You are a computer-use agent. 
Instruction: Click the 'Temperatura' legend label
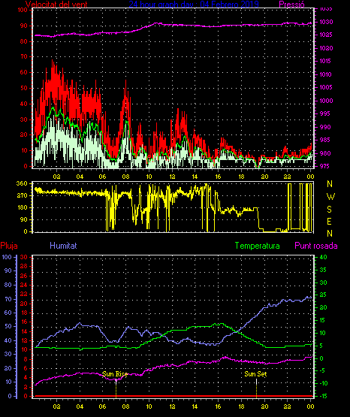(258, 246)
